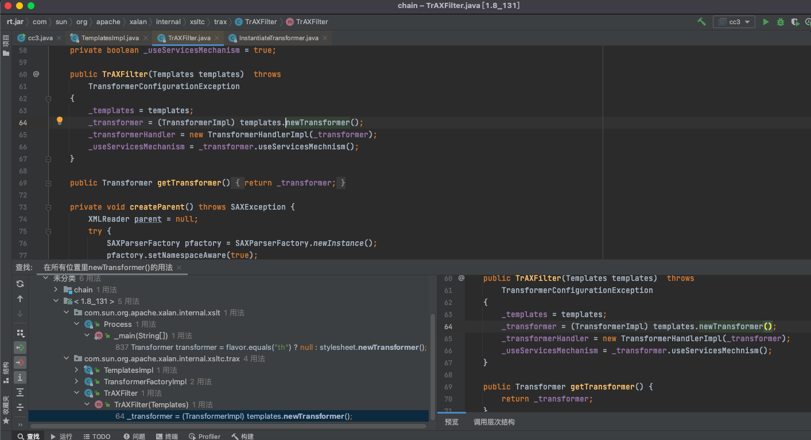811x440 pixels.
Task: Open the 查找 tool window button
Action: click(x=28, y=436)
